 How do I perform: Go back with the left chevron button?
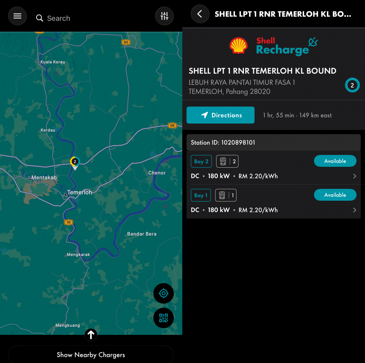pyautogui.click(x=200, y=14)
